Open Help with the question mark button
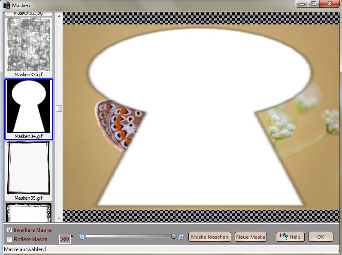 [290, 237]
